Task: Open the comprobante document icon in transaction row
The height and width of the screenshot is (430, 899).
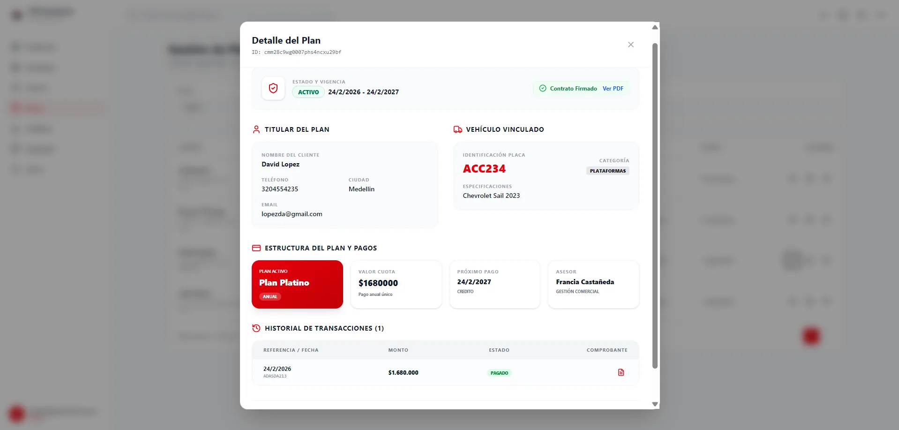Action: pos(621,372)
